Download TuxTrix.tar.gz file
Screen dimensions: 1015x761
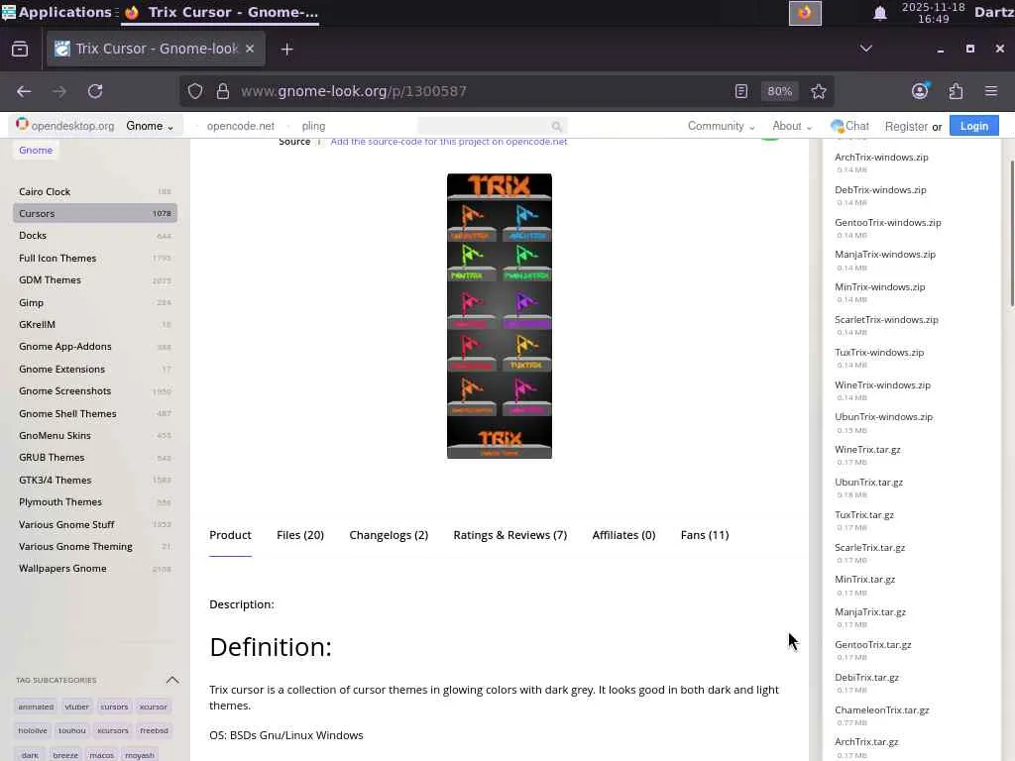pyautogui.click(x=864, y=515)
